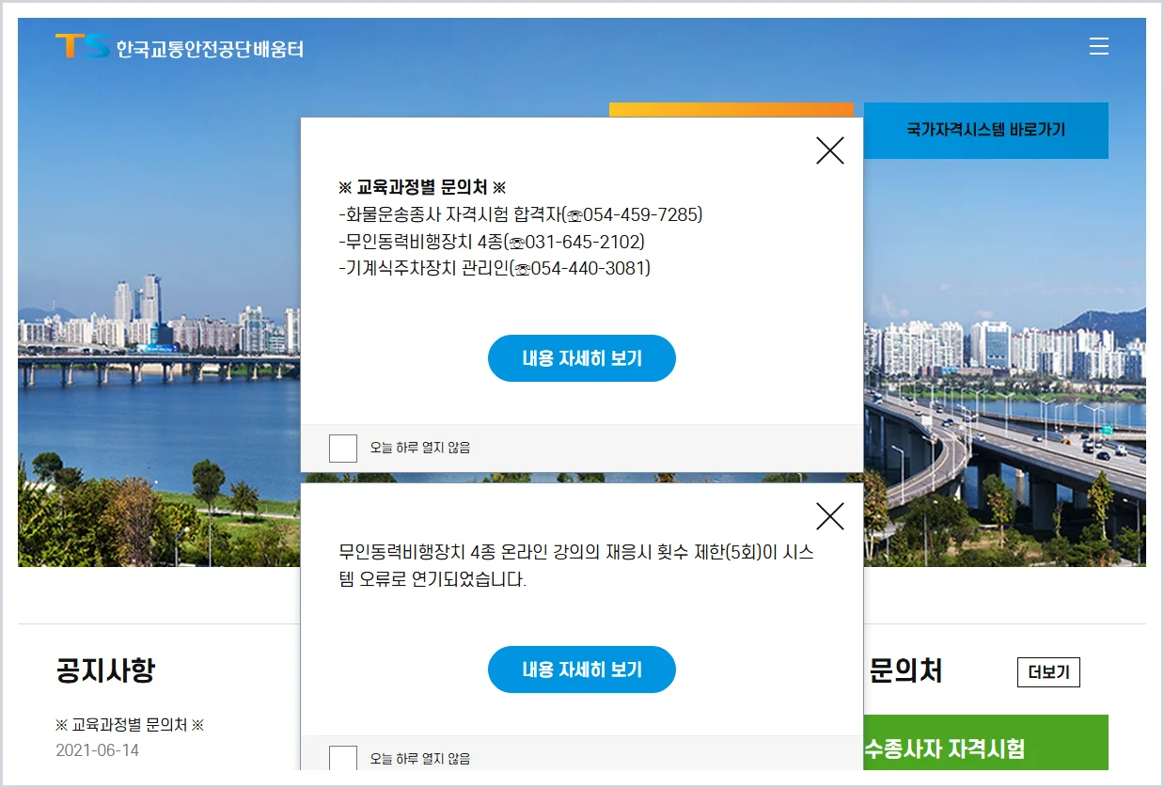Click the 무인동력비행장치 4종 온라인 강의 notice text
The width and height of the screenshot is (1164, 788).
[x=576, y=565]
